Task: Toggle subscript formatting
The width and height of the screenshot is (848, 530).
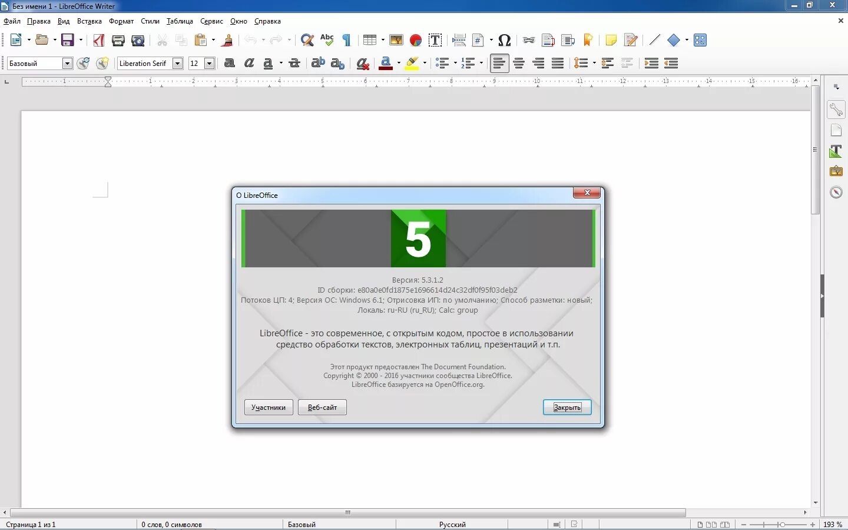Action: [337, 63]
